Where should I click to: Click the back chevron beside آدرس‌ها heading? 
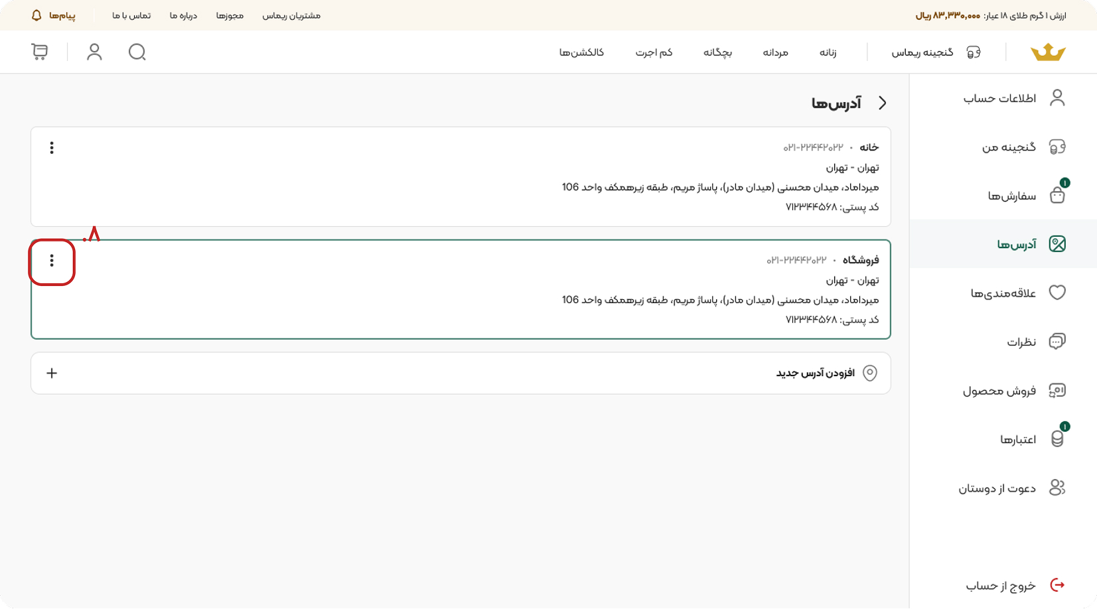click(x=882, y=103)
